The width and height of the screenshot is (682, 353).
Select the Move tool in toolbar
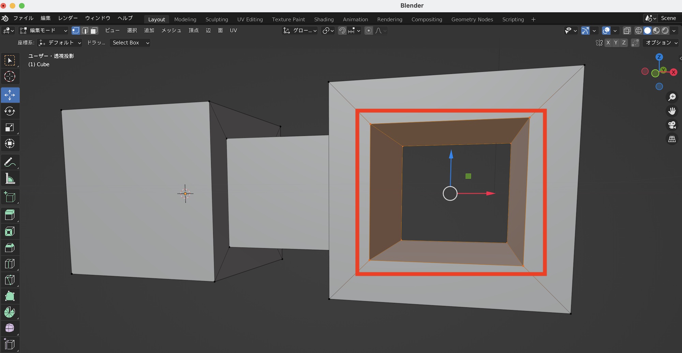(10, 95)
